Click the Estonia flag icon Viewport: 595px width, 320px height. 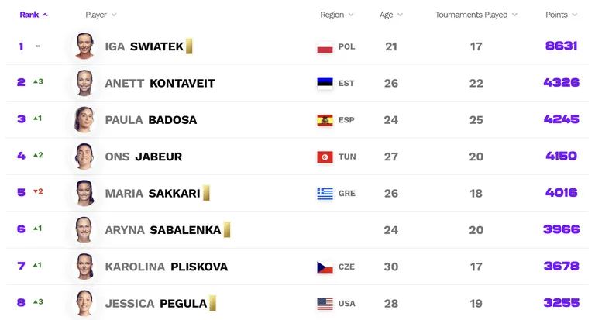[x=325, y=84]
